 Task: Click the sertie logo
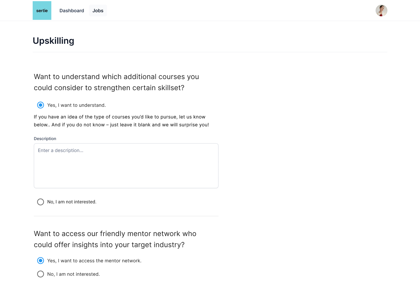[x=42, y=11]
